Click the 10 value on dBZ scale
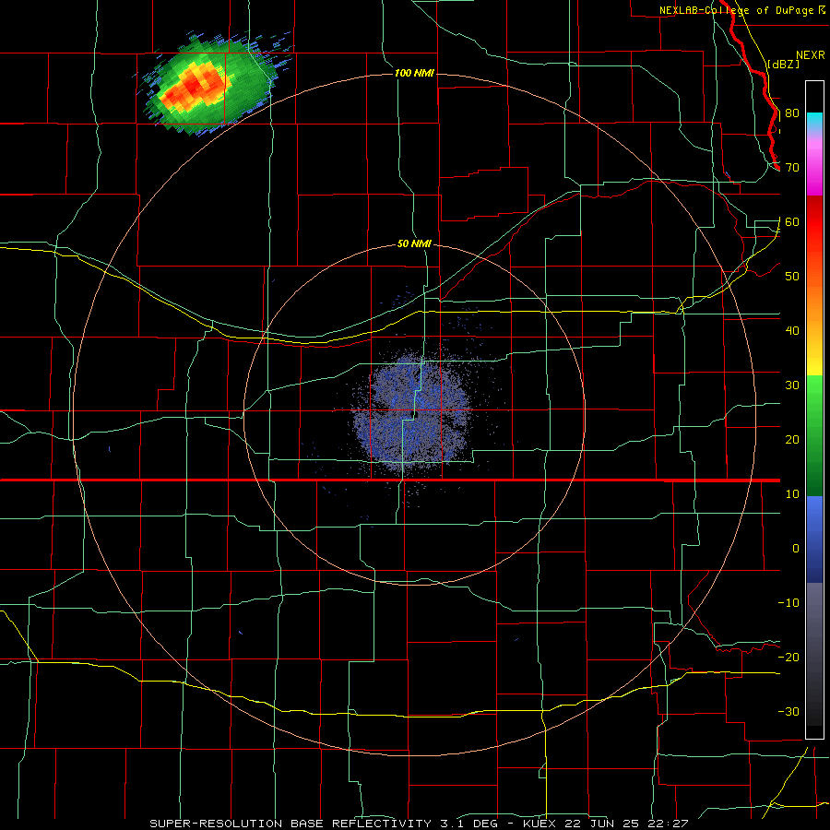Screen dimensions: 830x830 tap(792, 494)
